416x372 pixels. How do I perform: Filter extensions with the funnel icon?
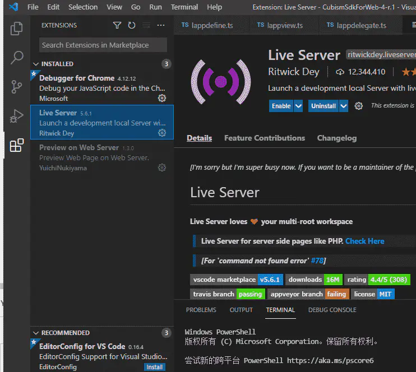tap(117, 25)
